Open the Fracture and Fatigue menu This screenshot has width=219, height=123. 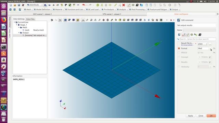point(158,10)
